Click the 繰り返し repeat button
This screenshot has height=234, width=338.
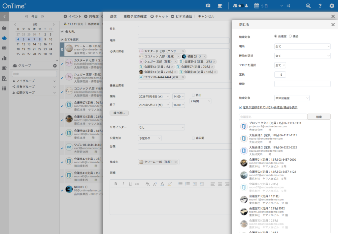tap(119, 113)
